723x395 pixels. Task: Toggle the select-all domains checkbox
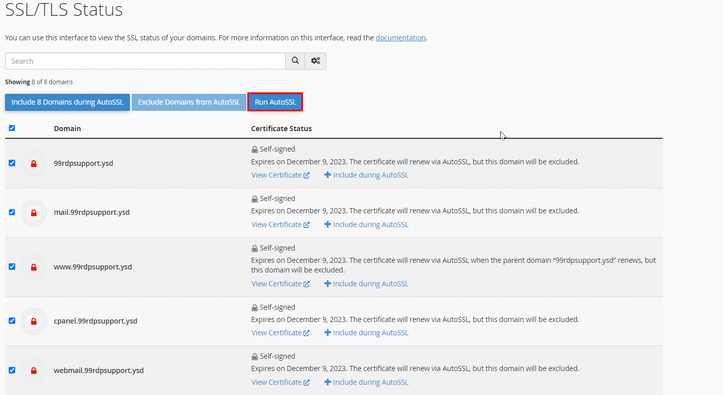pos(12,128)
